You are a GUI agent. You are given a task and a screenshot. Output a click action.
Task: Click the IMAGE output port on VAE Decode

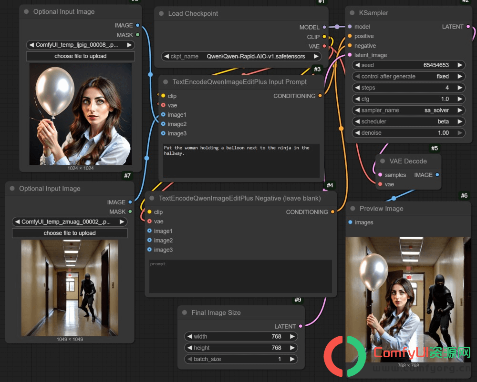click(437, 175)
